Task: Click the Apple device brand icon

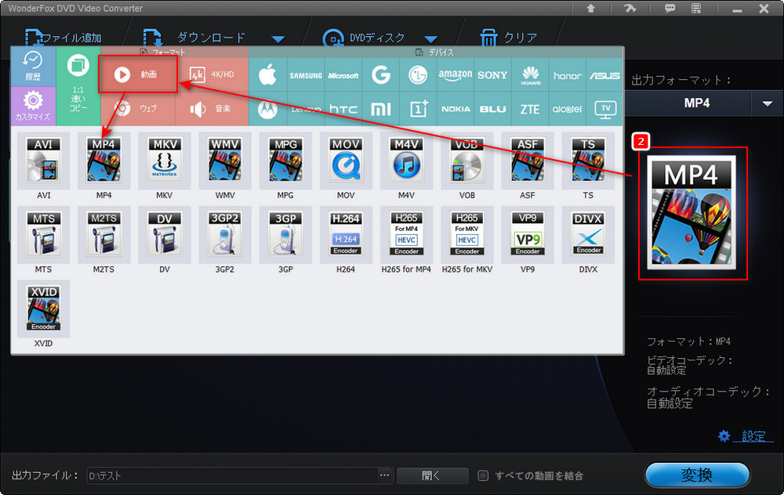Action: [x=268, y=75]
